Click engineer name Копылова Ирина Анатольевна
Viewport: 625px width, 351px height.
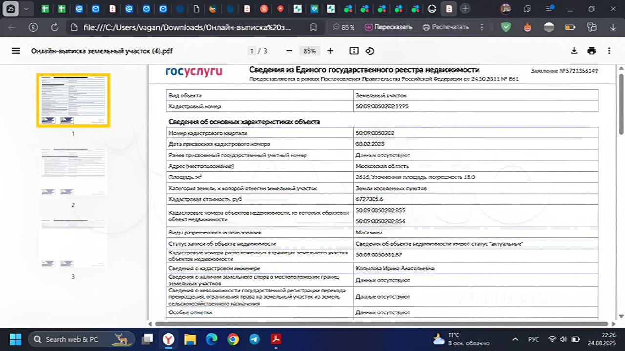395,268
